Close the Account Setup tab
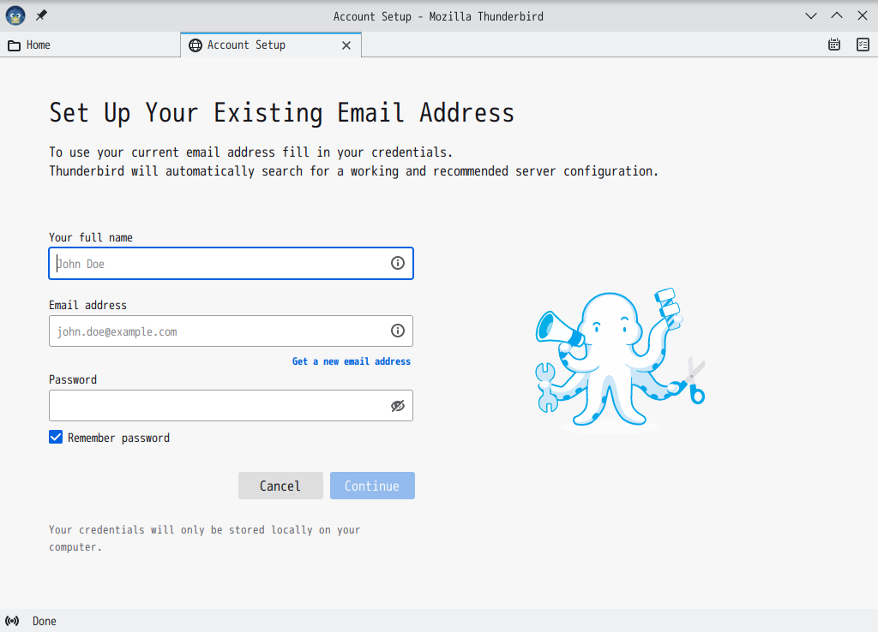This screenshot has height=632, width=878. (346, 45)
